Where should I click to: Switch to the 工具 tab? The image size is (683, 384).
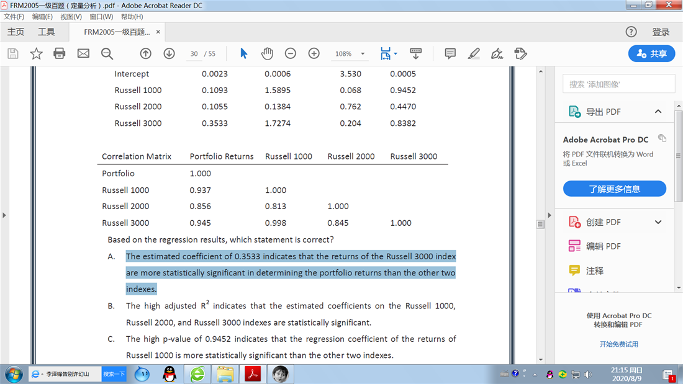tap(46, 32)
